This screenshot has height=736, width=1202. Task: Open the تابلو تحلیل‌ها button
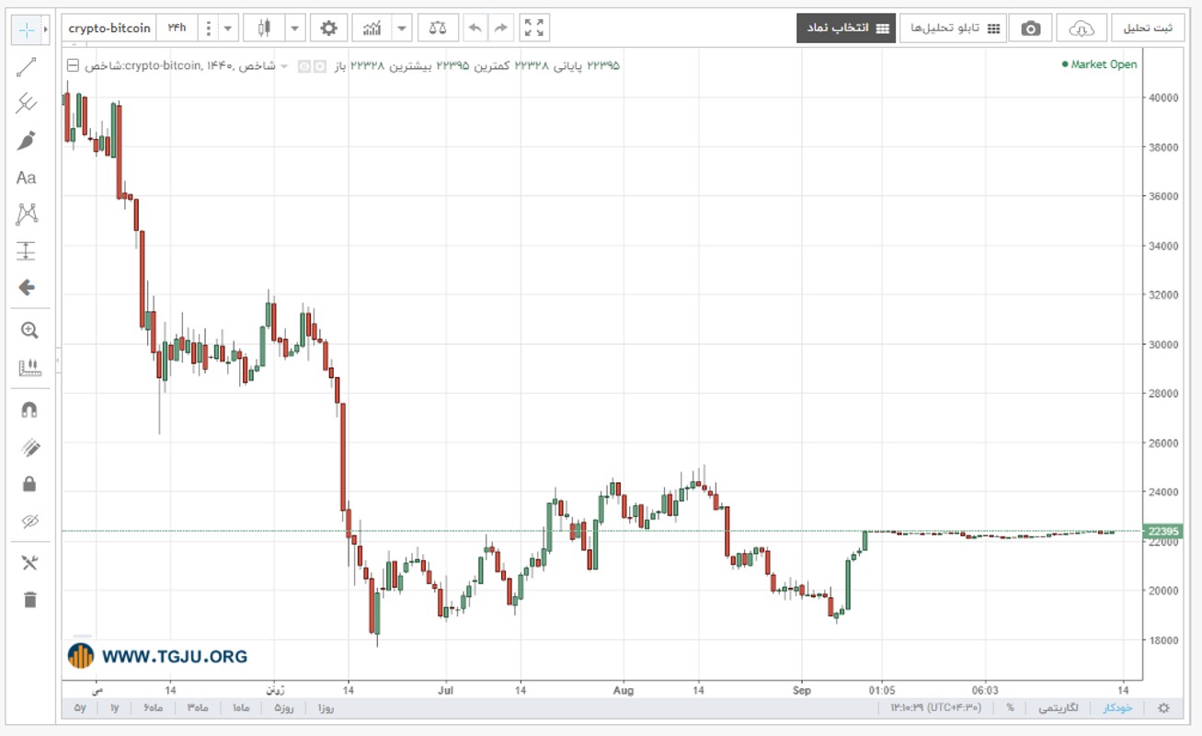pos(954,29)
